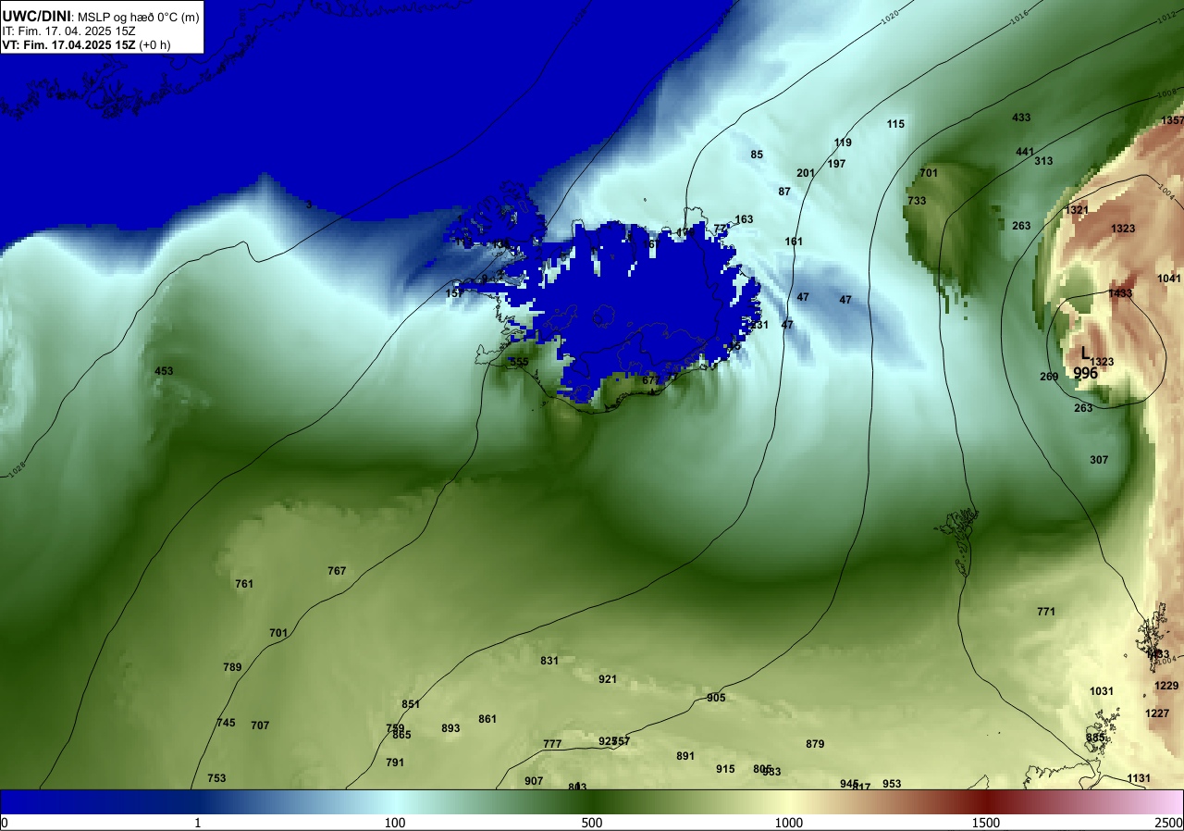1184x831 pixels.
Task: Click the height value 879
Action: click(x=815, y=744)
